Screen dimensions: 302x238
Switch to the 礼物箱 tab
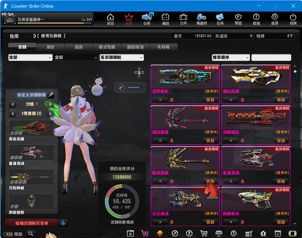point(163,47)
